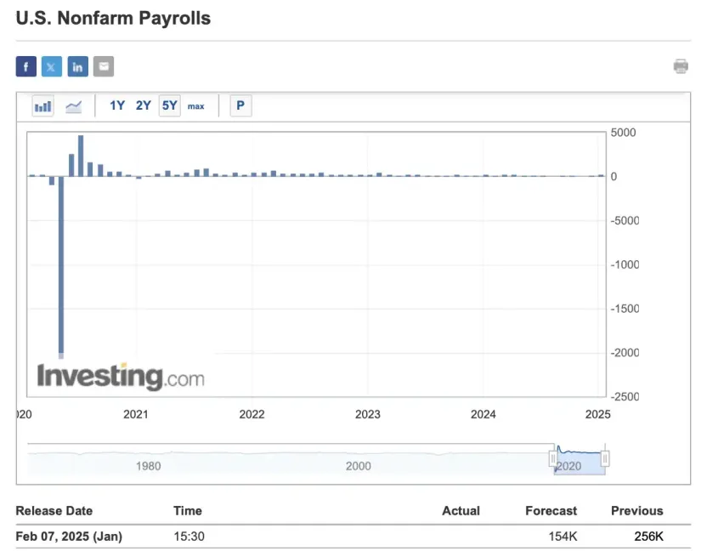Click the Investing.com logo on the chart
The image size is (707, 551).
[120, 376]
